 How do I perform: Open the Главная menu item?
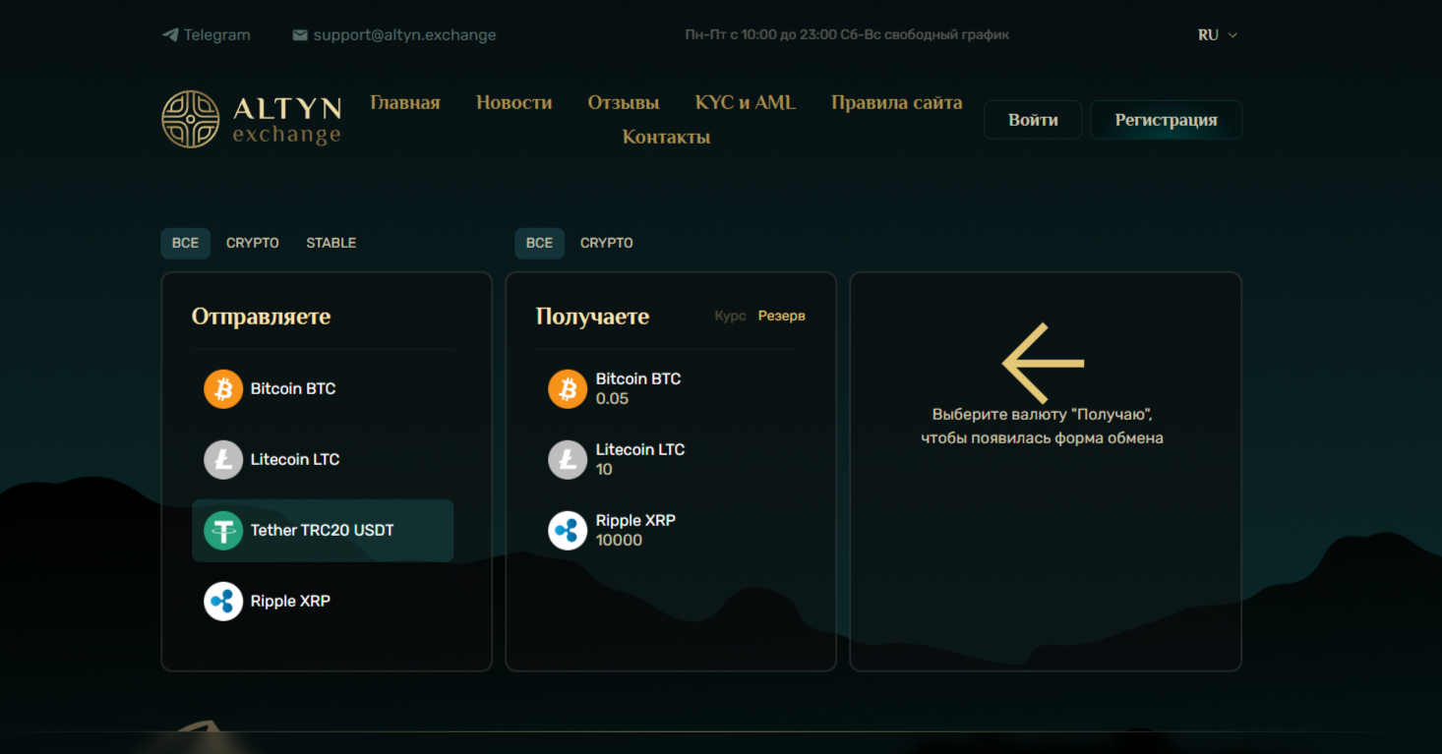pyautogui.click(x=405, y=103)
